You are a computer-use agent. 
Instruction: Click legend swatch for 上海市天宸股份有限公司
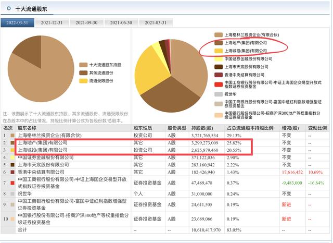pyautogui.click(x=219, y=67)
